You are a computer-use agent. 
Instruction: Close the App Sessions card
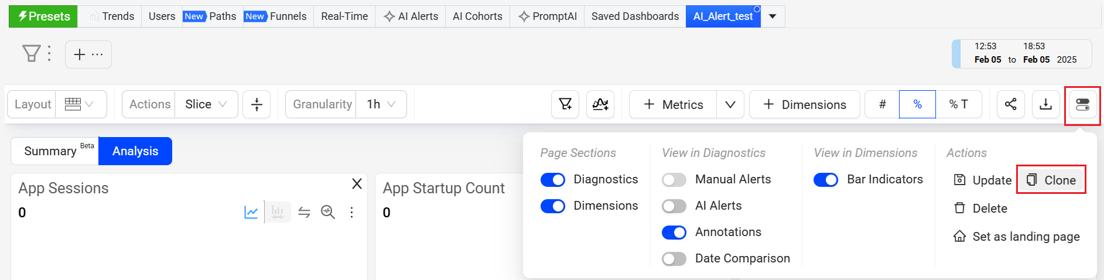click(357, 184)
